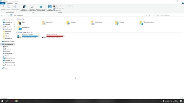Click the blue usage bar of drive C:

click(x=31, y=36)
